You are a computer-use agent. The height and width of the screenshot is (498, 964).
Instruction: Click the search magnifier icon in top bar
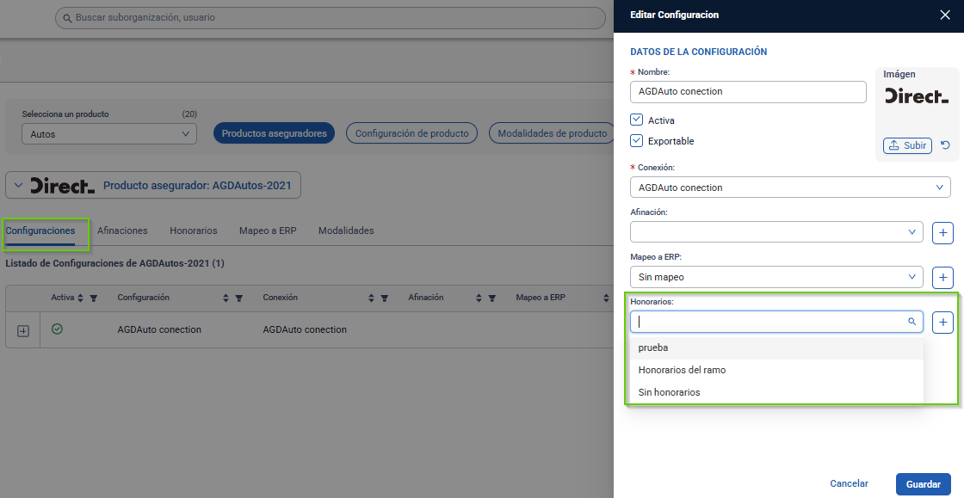coord(68,18)
